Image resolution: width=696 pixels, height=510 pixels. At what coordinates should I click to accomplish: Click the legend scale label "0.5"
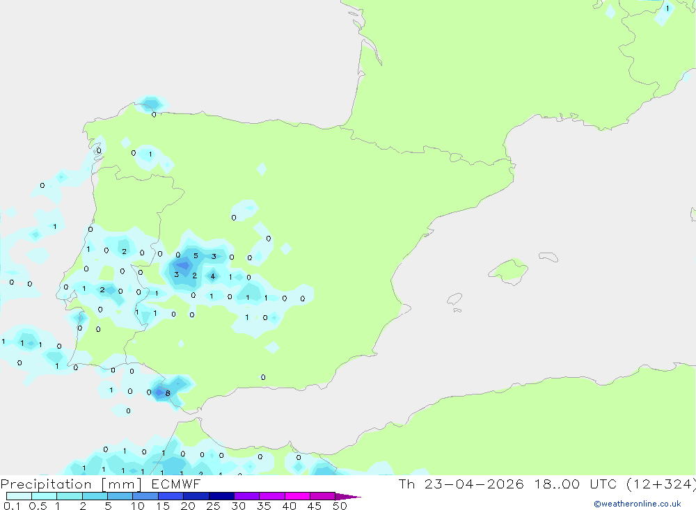pyautogui.click(x=38, y=506)
